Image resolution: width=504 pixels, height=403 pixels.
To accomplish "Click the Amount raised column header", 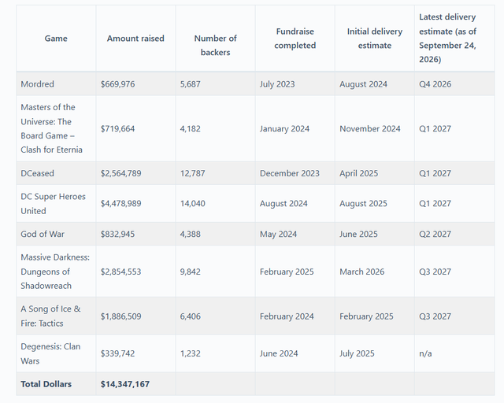I will point(135,39).
